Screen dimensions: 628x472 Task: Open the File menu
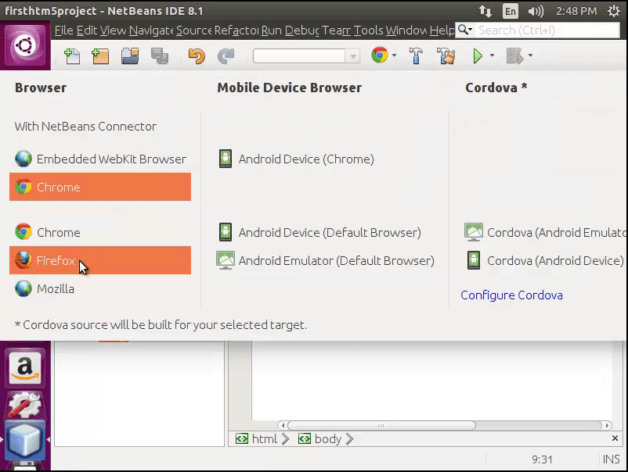click(x=63, y=30)
